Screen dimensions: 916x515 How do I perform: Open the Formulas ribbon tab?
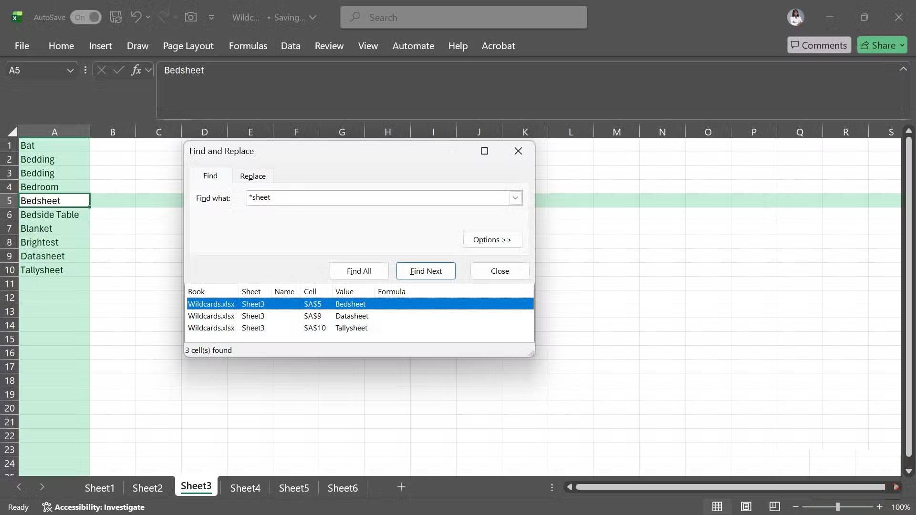248,46
